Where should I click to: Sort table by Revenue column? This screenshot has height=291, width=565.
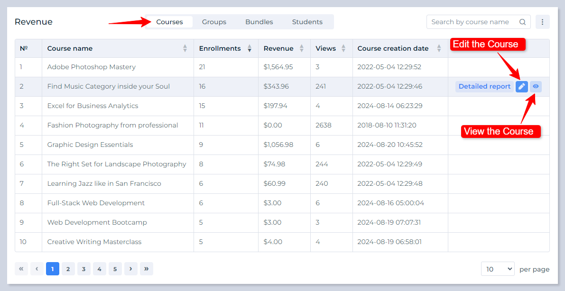click(302, 48)
